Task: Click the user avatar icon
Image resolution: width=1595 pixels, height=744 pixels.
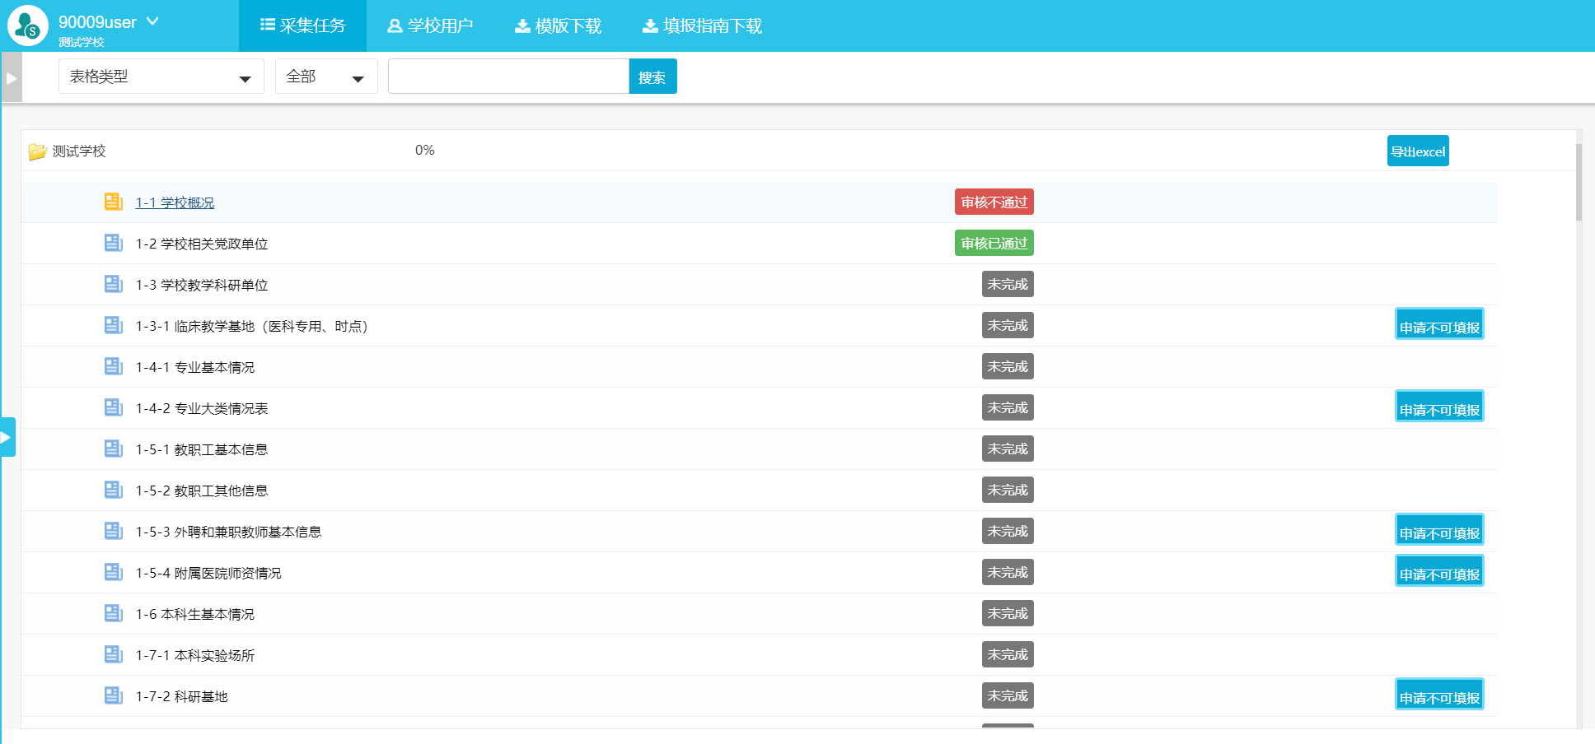Action: click(28, 26)
